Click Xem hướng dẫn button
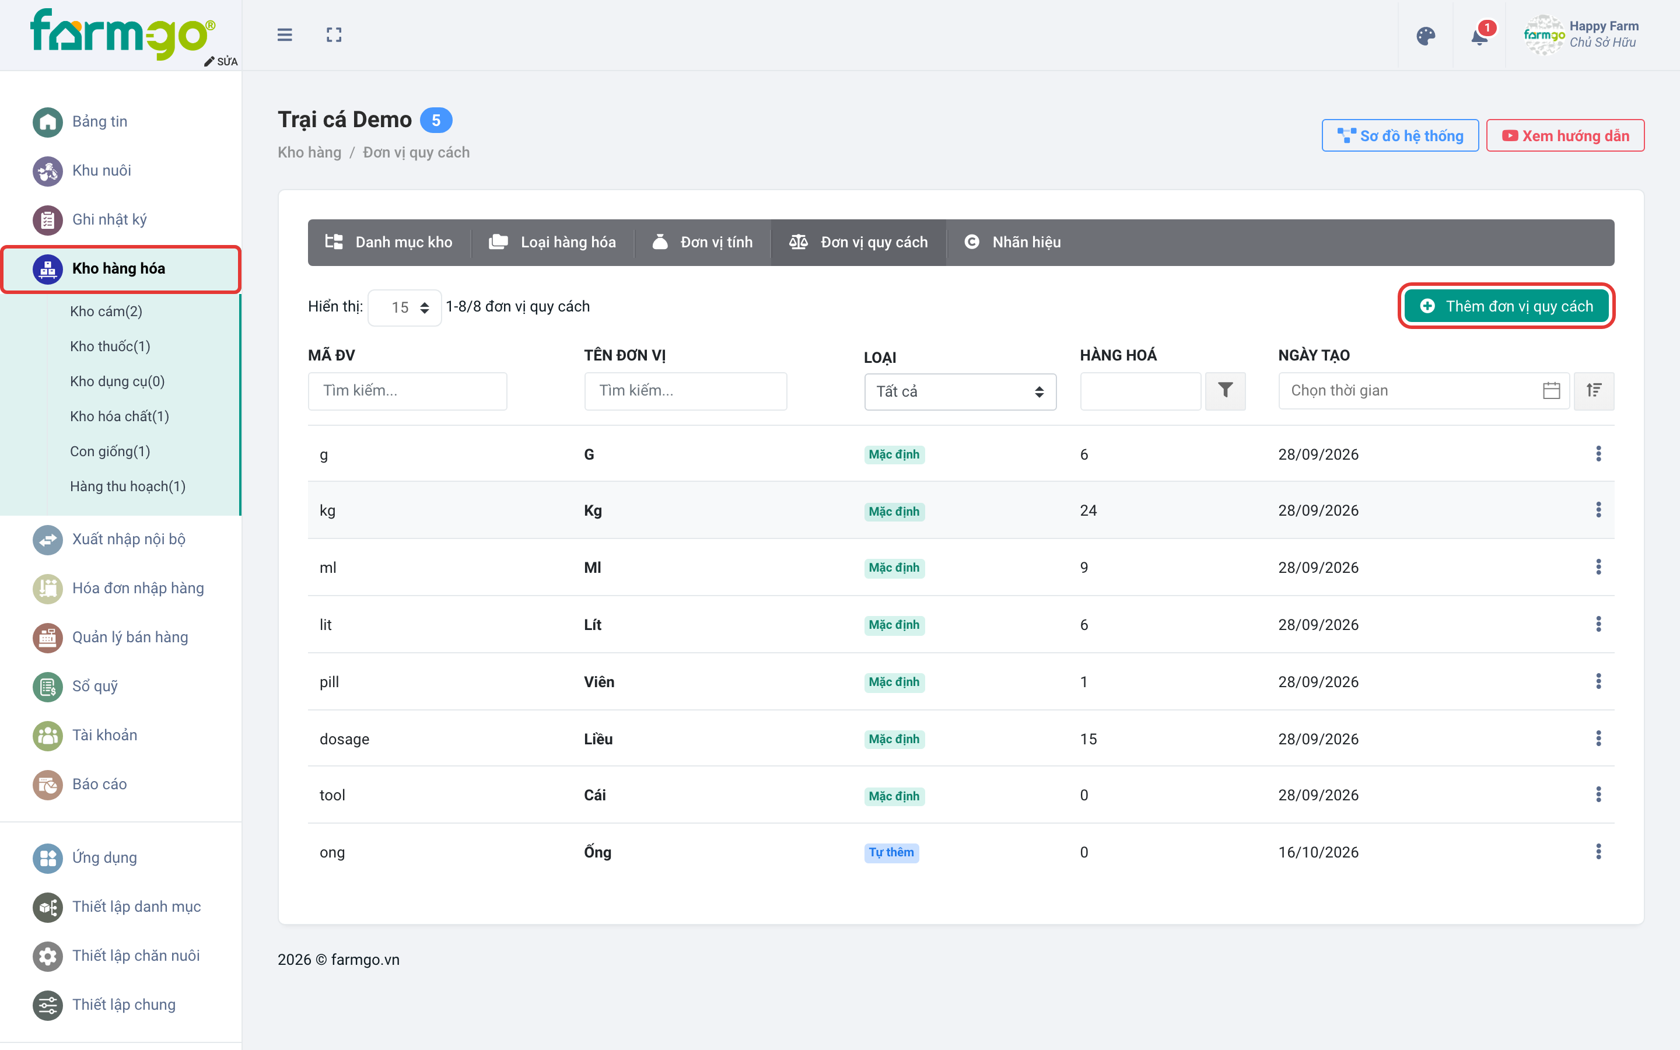1680x1050 pixels. [x=1566, y=135]
